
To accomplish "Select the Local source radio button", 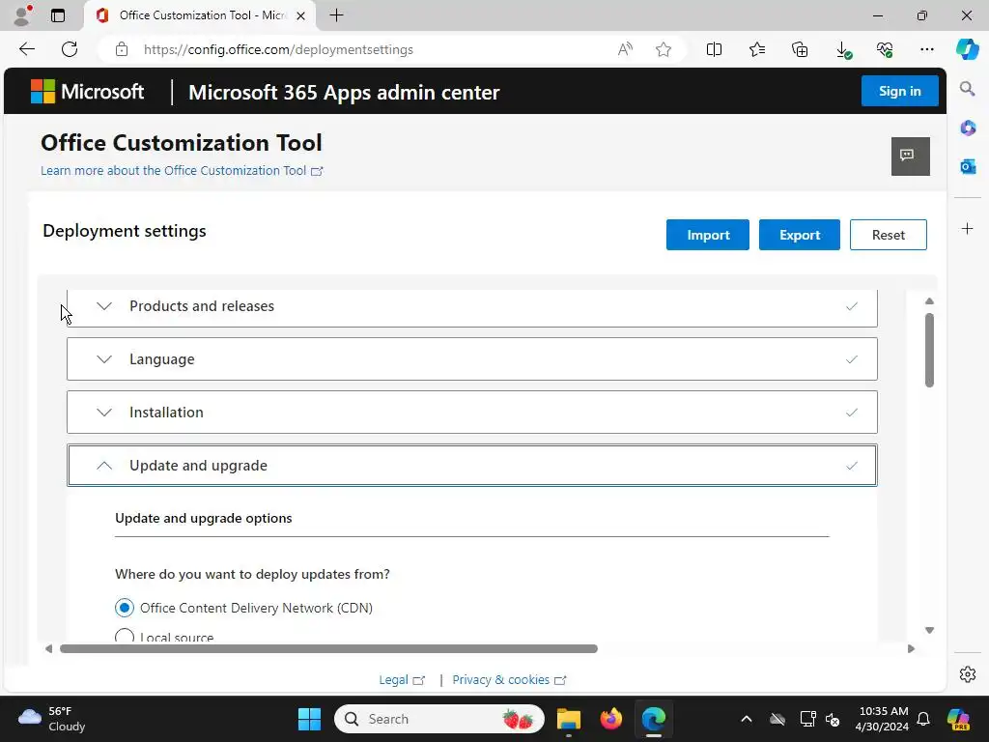I will 125,637.
